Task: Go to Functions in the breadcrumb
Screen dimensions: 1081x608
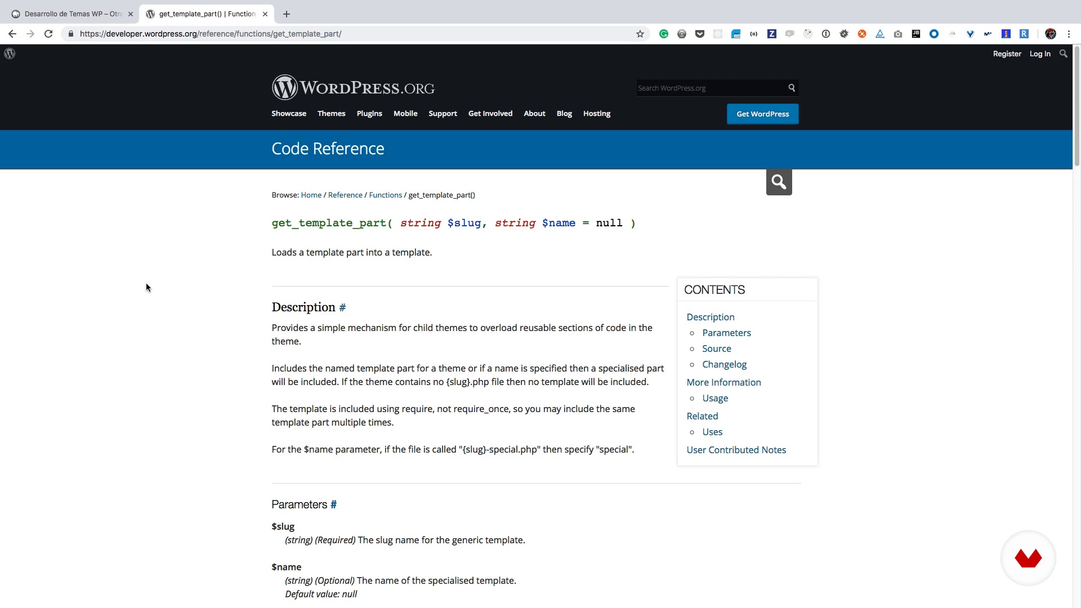Action: click(x=386, y=195)
